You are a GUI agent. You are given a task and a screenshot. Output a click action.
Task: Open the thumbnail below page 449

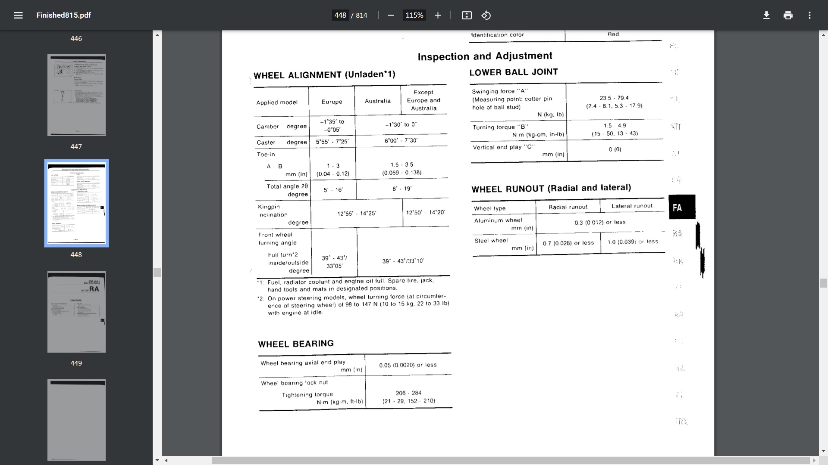(76, 420)
